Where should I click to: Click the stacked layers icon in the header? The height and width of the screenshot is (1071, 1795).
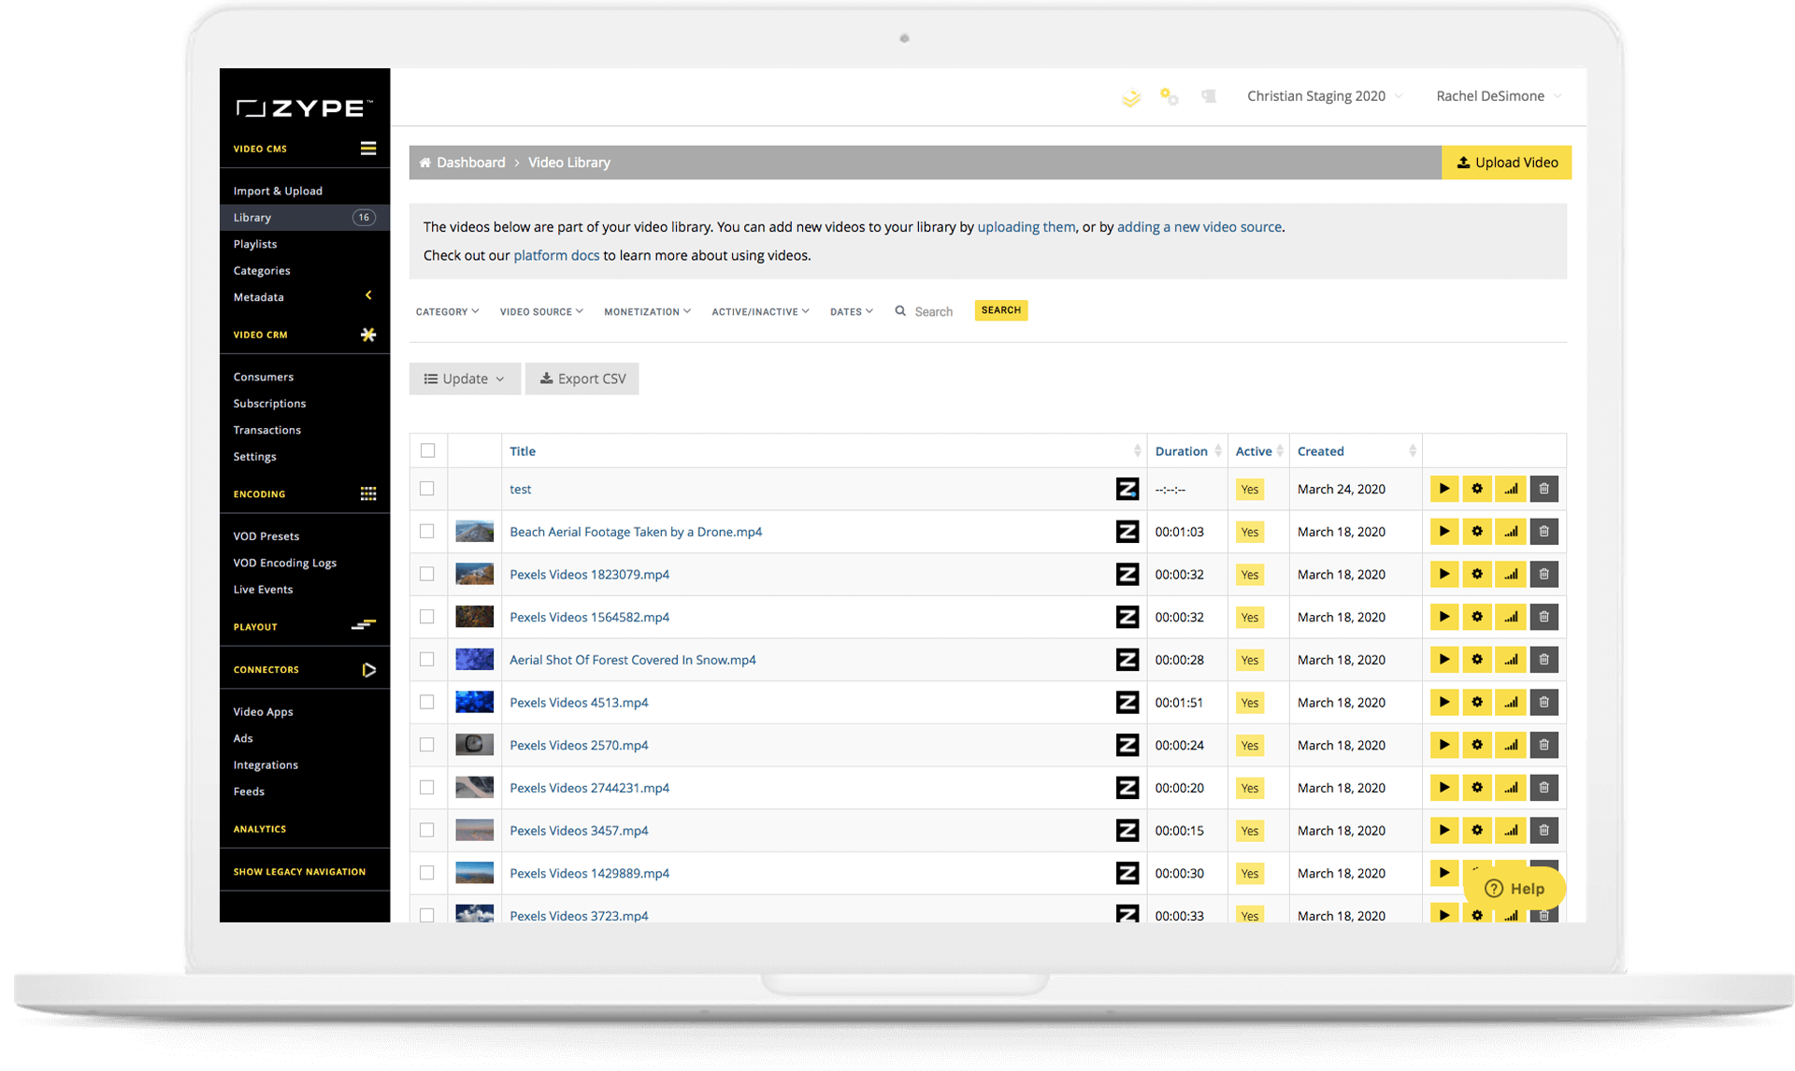[x=1131, y=96]
